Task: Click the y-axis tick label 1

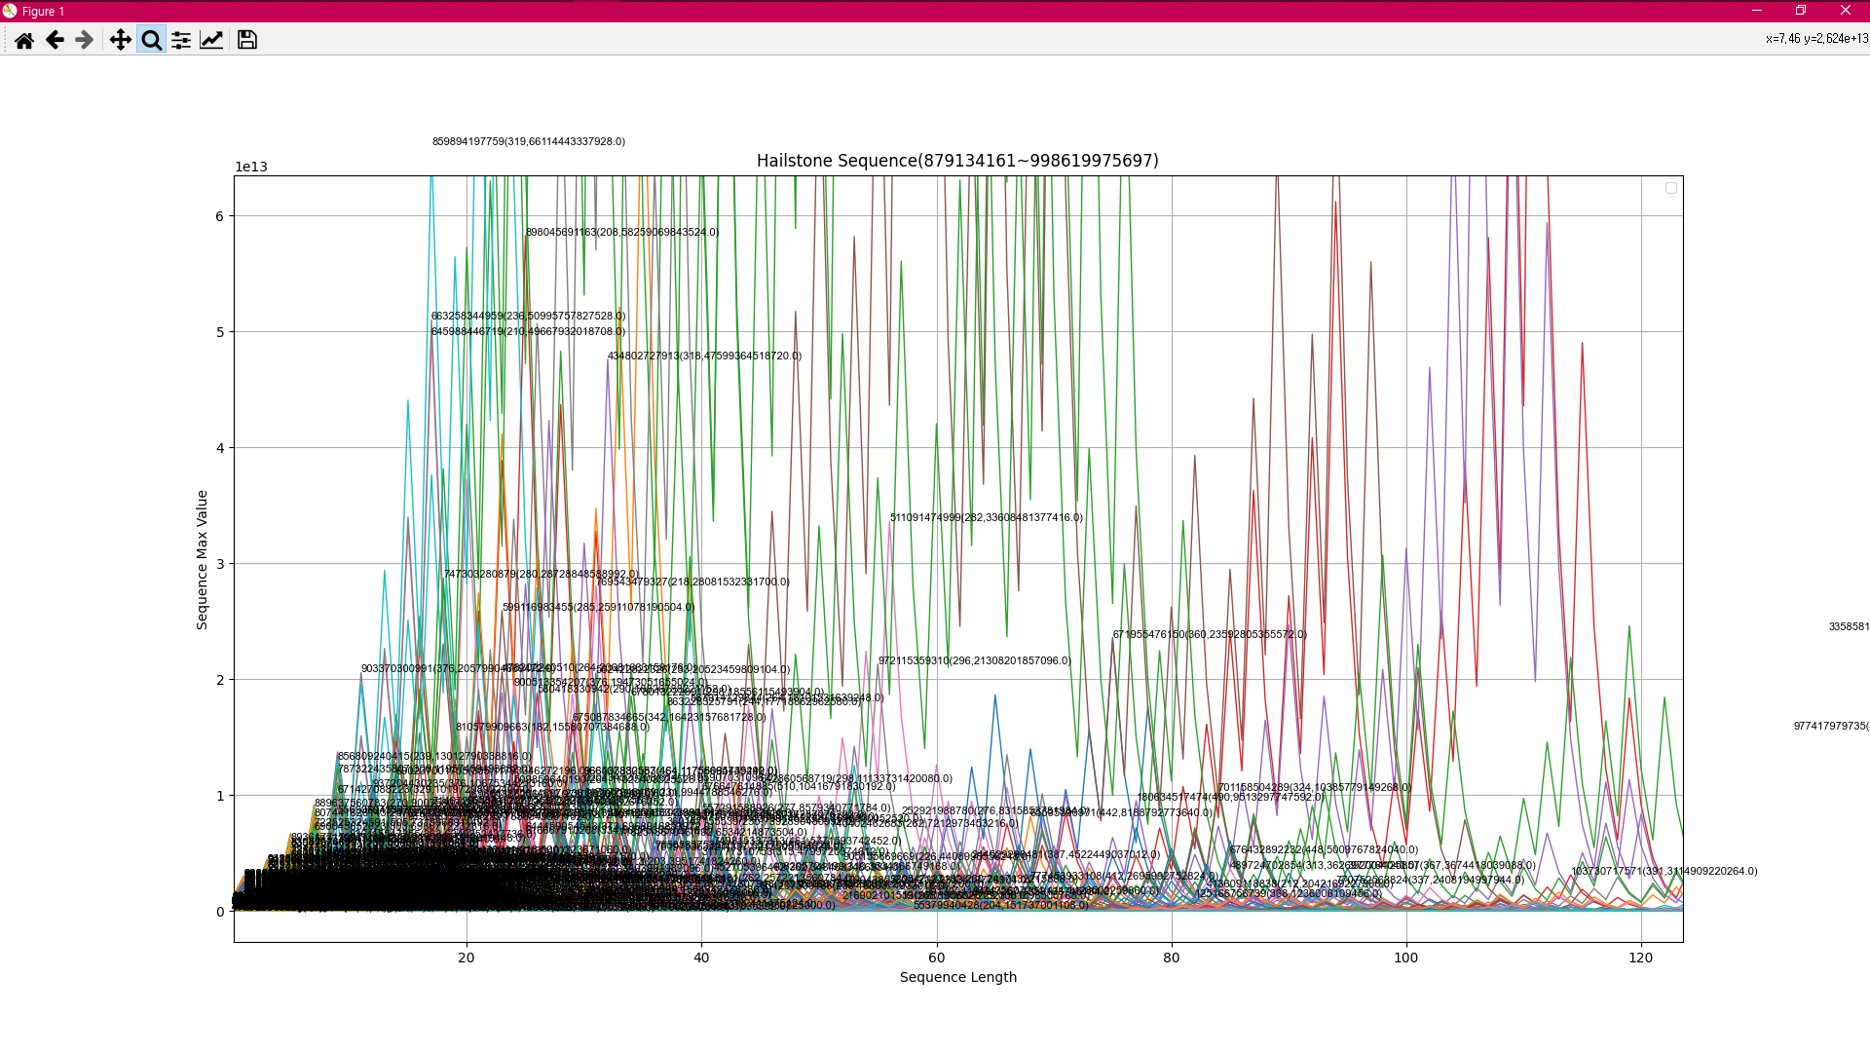Action: [220, 796]
